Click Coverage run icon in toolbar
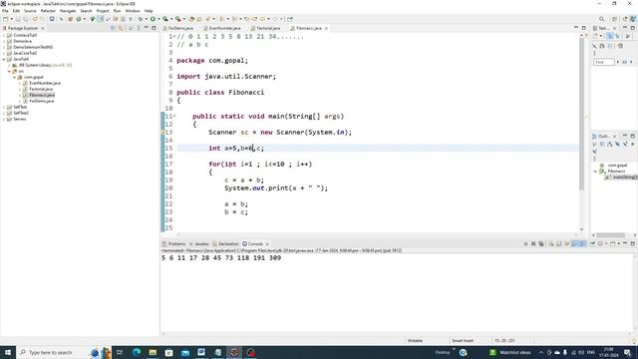This screenshot has height=359, width=638. (x=165, y=19)
